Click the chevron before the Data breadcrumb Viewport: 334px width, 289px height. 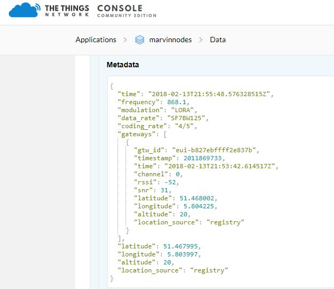(202, 40)
